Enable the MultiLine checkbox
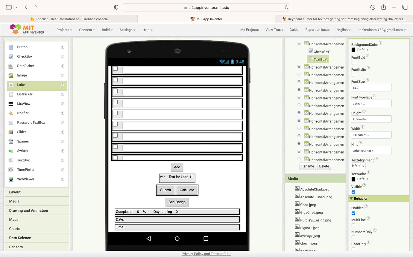 point(353,225)
